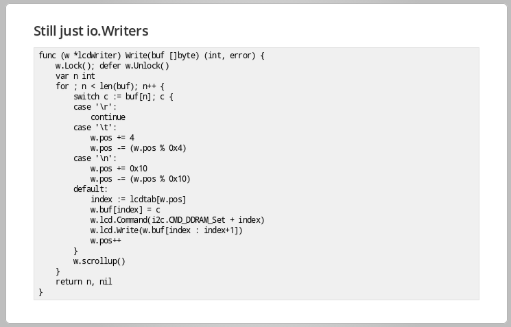Viewport: 511px width, 327px height.
Task: Click the w.lcd.Command CMD_DDRAM_Set line
Action: point(177,220)
